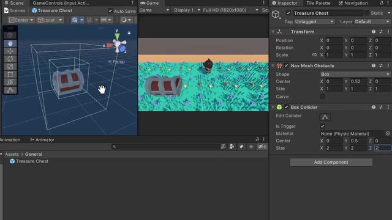The height and width of the screenshot is (220, 392).
Task: Open scene picker icon in Project search bar
Action: 223,147
